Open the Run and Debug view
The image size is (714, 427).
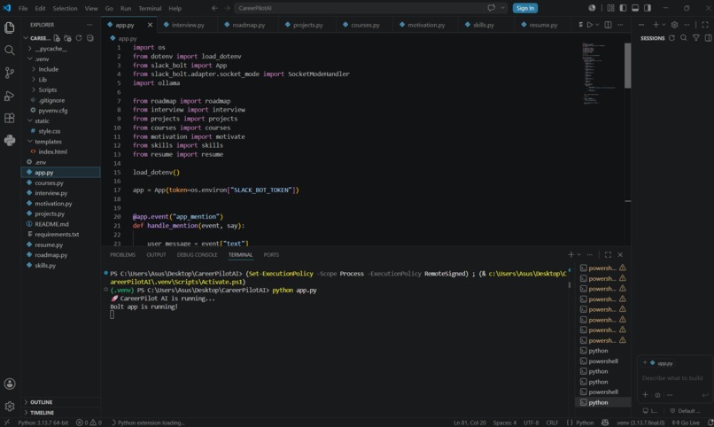10,96
